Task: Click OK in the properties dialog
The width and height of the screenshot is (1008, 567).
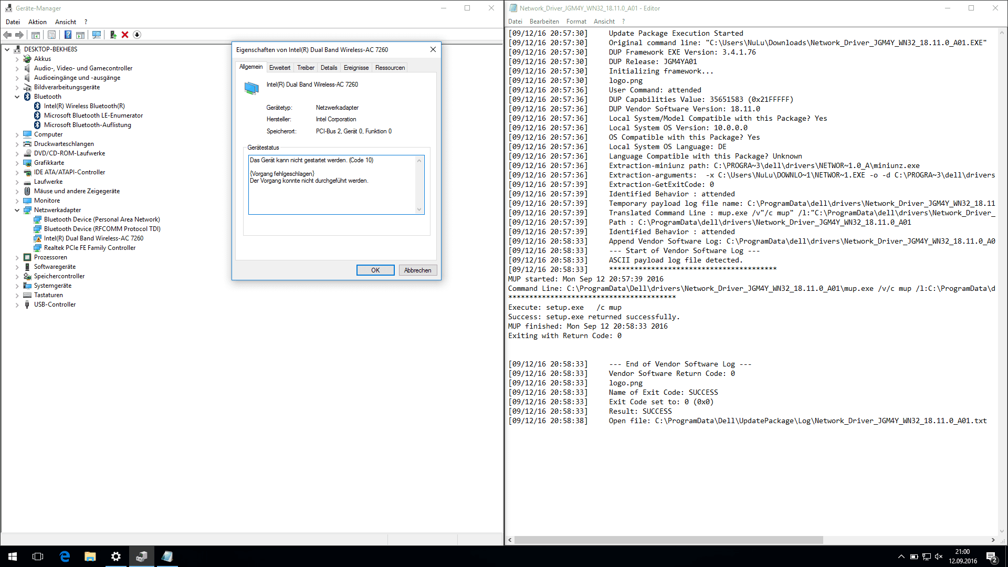Action: coord(375,270)
